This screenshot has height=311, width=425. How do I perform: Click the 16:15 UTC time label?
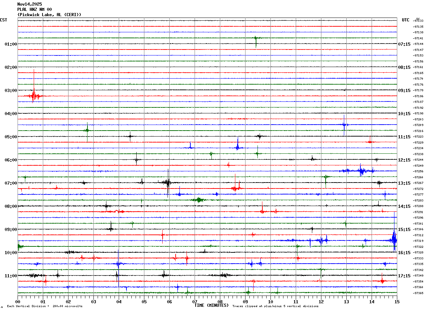tap(404, 253)
